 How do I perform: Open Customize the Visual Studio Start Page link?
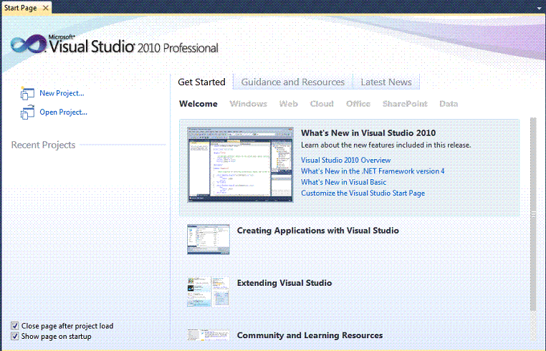pos(363,193)
